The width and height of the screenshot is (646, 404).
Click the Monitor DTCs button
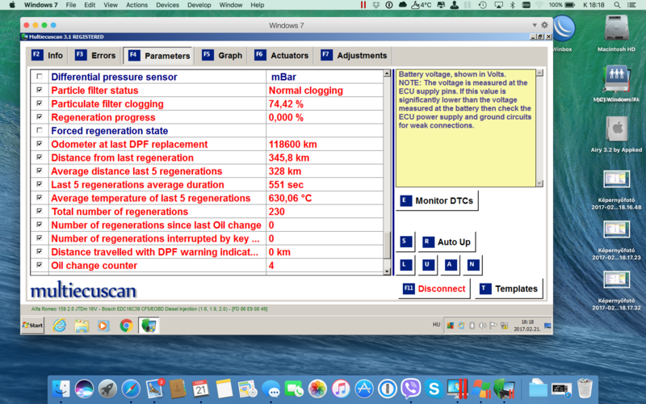[x=436, y=200]
